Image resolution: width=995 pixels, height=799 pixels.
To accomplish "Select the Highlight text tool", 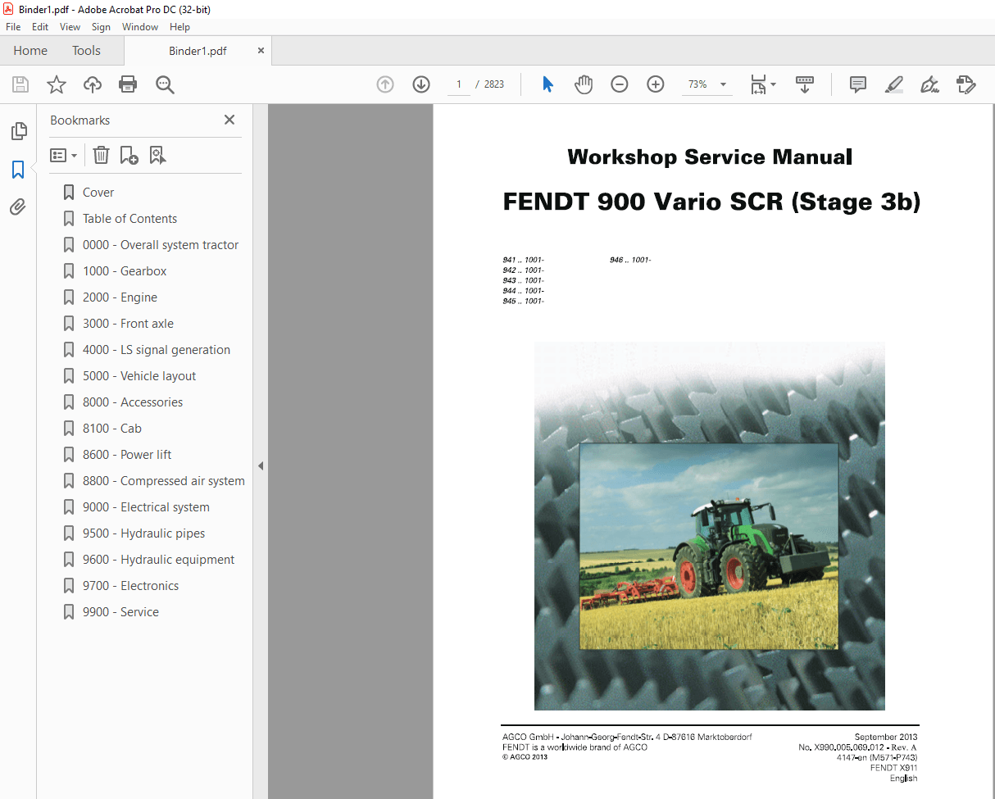I will pos(893,84).
